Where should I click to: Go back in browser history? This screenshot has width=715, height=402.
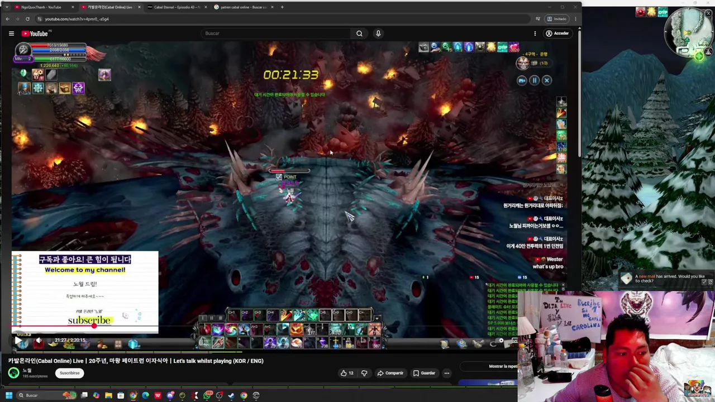click(7, 19)
